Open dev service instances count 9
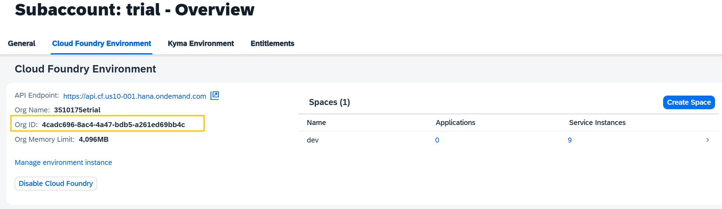 coord(570,140)
